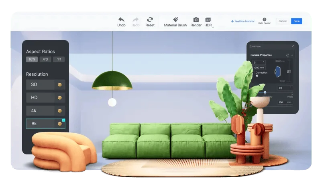Select the 1:1 aspect ratio
The height and width of the screenshot is (192, 328).
59,59
